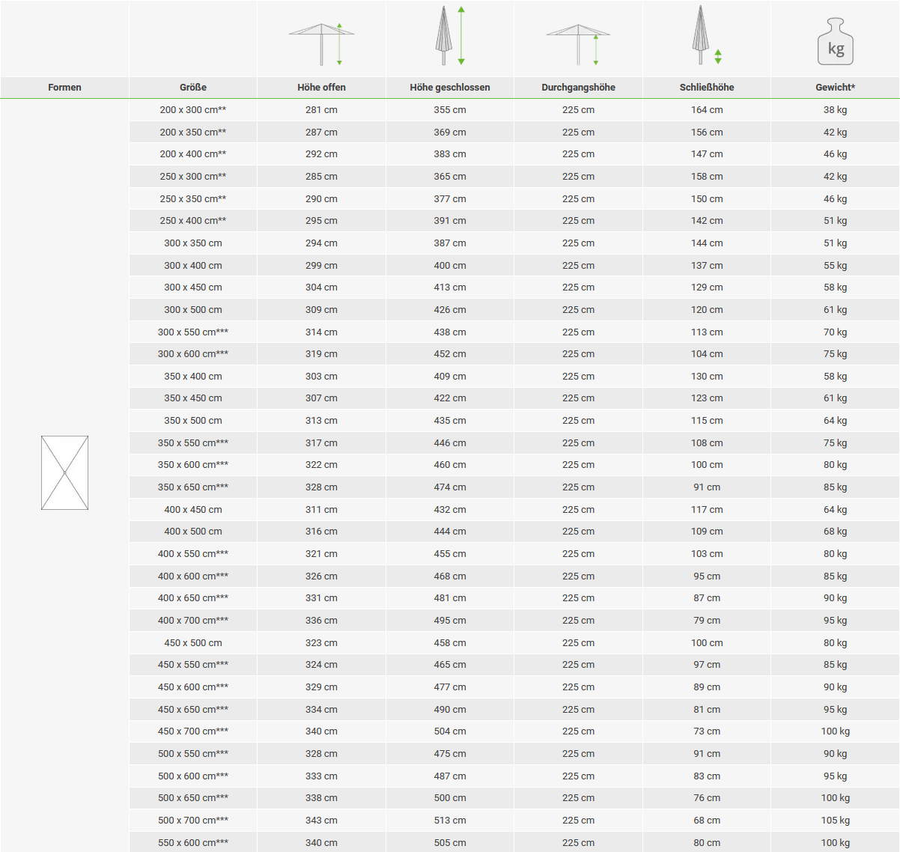This screenshot has height=852, width=900.
Task: Click the closing height umbrella icon
Action: click(707, 35)
